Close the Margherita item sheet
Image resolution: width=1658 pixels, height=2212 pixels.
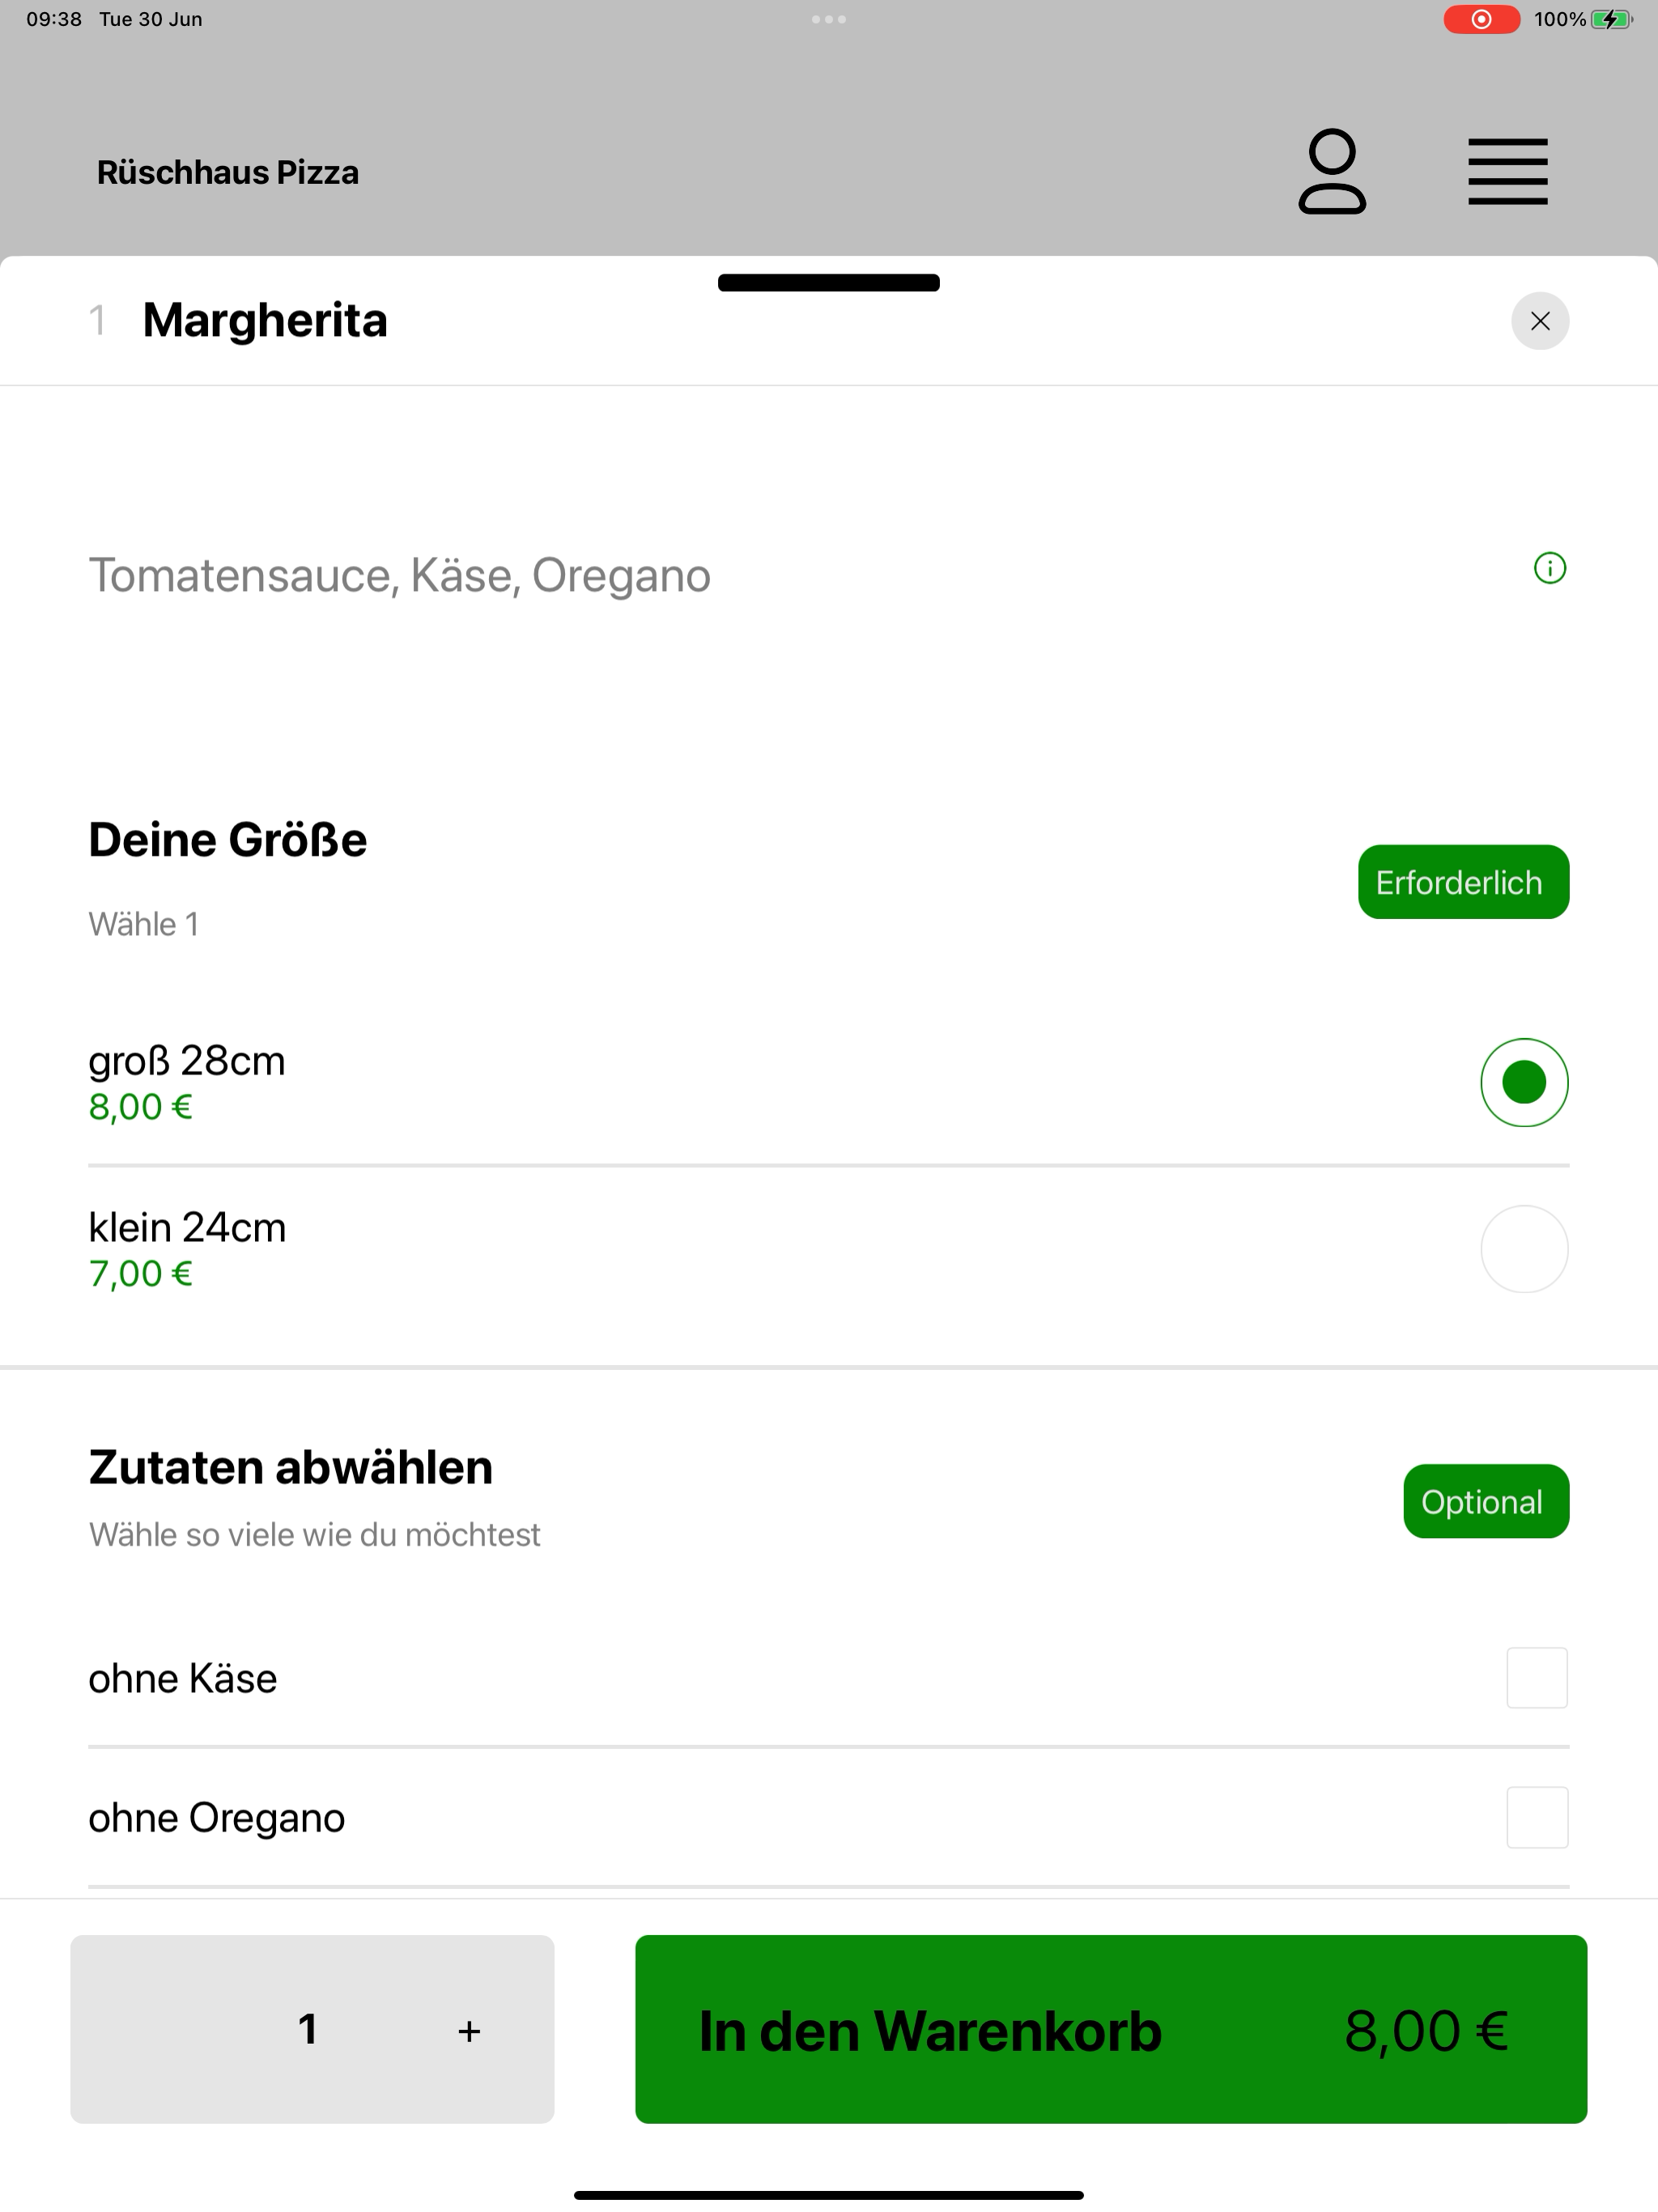(x=1540, y=321)
